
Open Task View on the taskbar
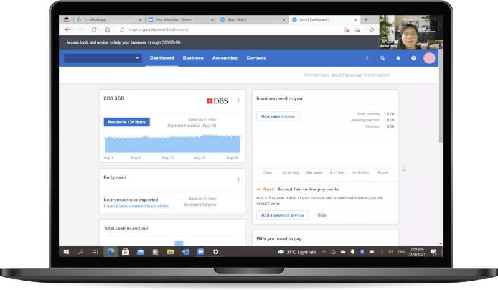pyautogui.click(x=95, y=251)
